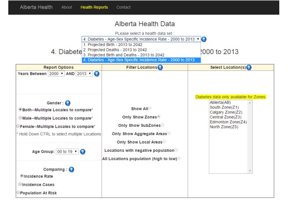The height and width of the screenshot is (205, 288).
Task: Click help icon next to Comparing label
Action: pos(71,169)
